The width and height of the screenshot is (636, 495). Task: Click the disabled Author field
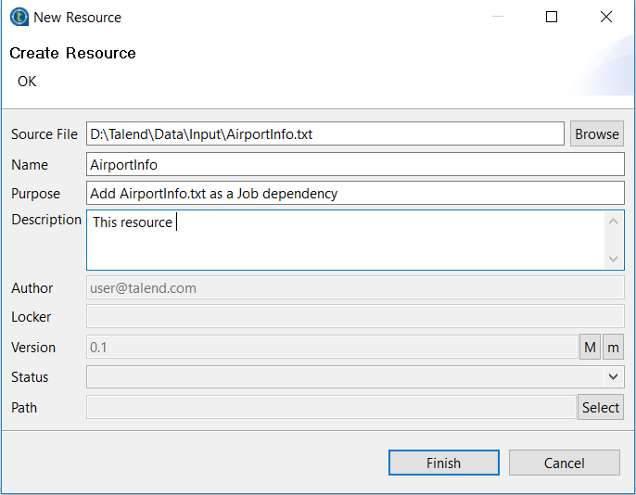(355, 287)
